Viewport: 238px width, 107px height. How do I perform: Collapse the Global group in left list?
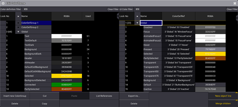click(x=18, y=32)
